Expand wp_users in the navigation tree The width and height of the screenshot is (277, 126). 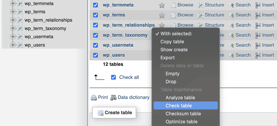point(12,45)
